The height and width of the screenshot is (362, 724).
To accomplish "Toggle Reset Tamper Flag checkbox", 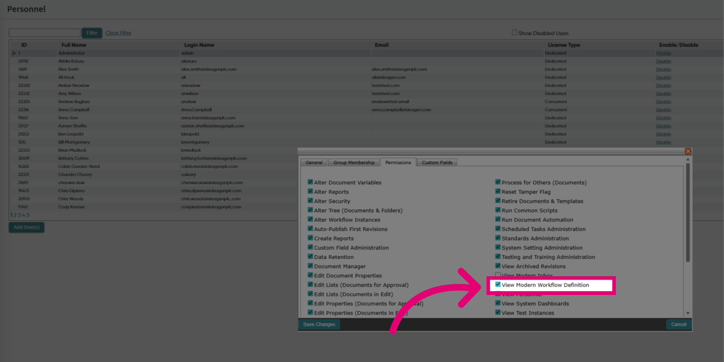I will point(498,191).
